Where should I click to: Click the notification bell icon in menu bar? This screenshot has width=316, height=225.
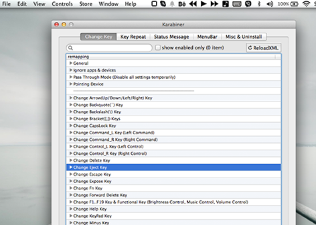coord(172,4)
